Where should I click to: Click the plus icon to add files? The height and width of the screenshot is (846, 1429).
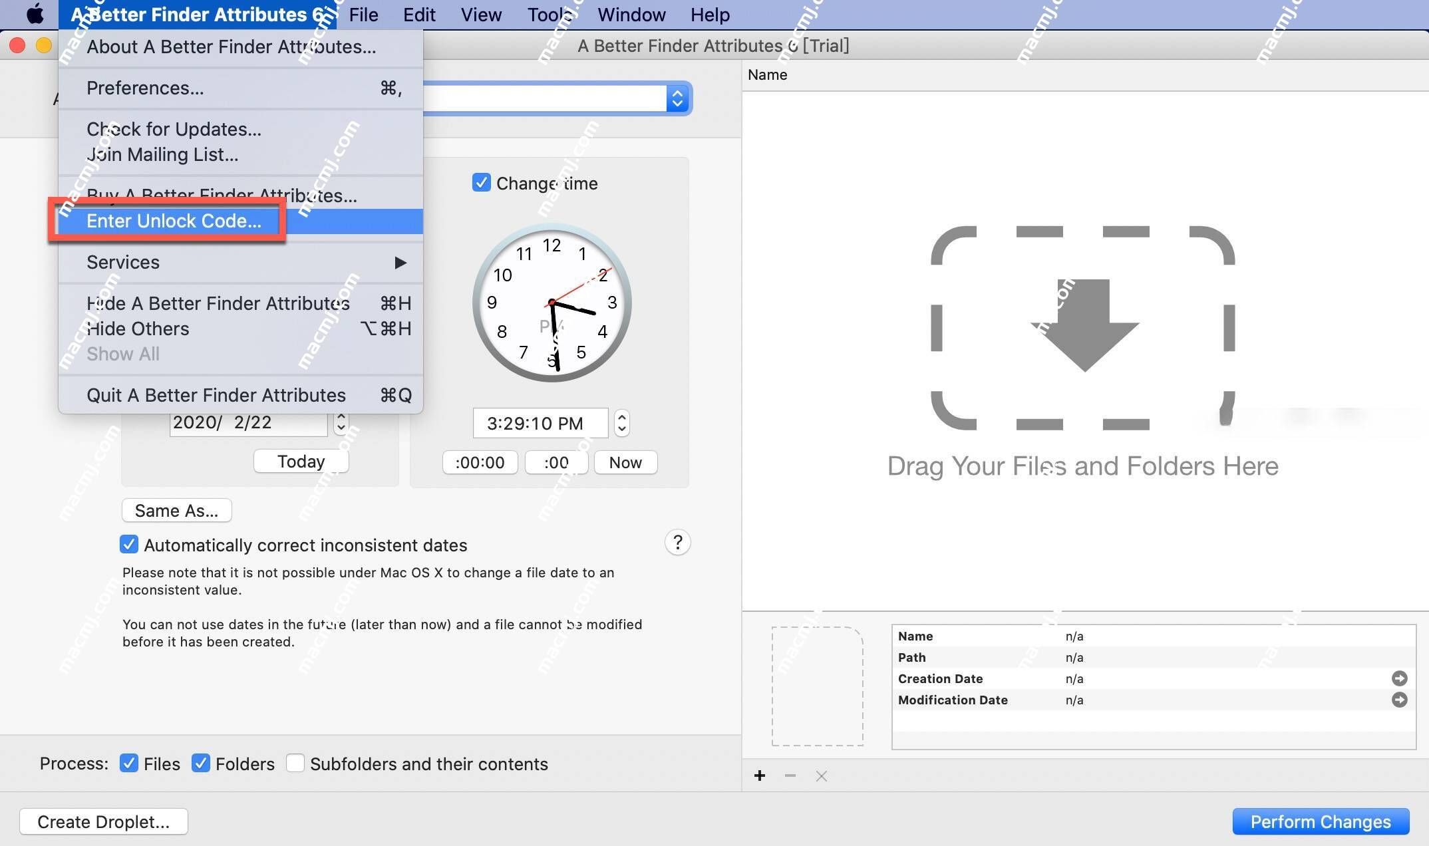pyautogui.click(x=760, y=775)
